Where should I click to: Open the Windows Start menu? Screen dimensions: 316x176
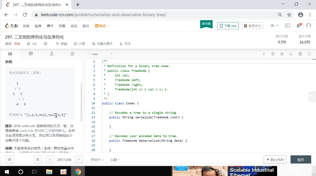point(7,172)
